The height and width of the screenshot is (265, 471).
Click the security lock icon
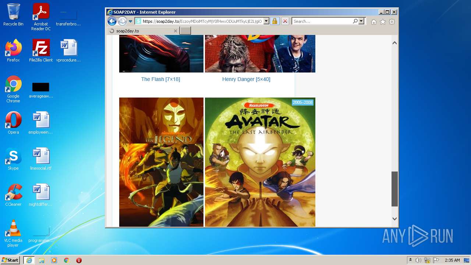tap(275, 21)
